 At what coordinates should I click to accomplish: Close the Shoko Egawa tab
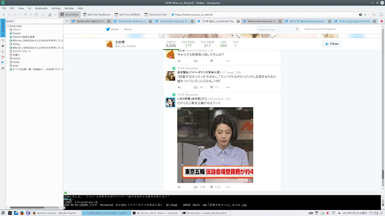(374, 22)
